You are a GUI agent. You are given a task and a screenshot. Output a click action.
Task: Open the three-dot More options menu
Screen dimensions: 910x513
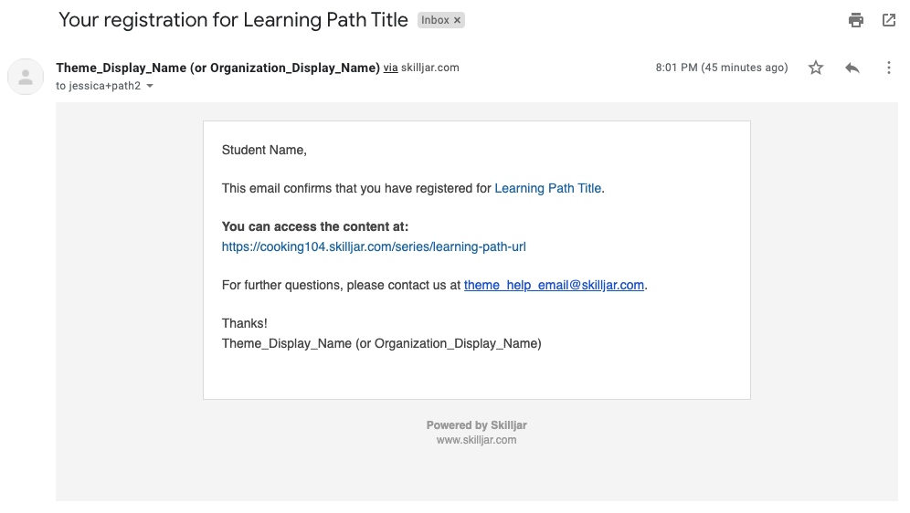click(888, 68)
